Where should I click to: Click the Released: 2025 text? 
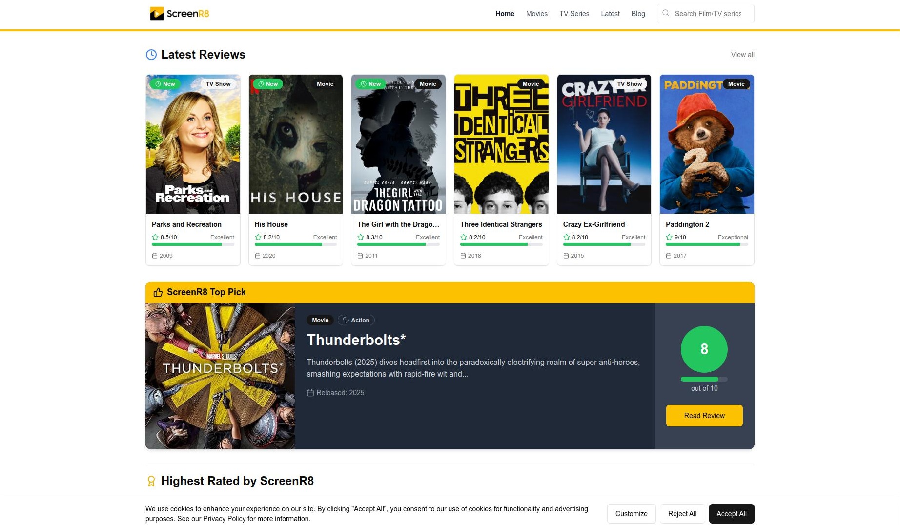coord(340,393)
